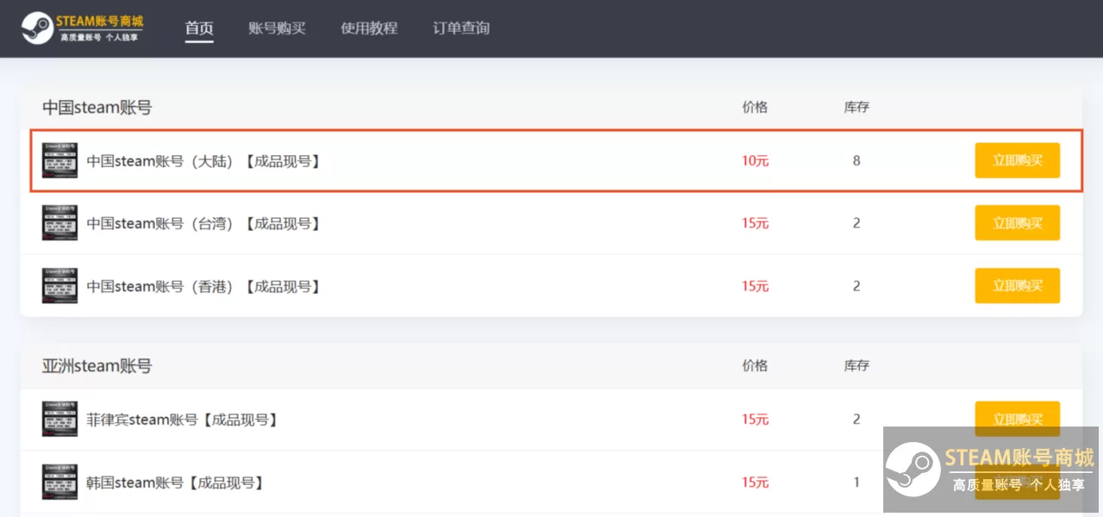Click the 中国steam账号（大陆）product title link
The width and height of the screenshot is (1103, 517).
204,159
